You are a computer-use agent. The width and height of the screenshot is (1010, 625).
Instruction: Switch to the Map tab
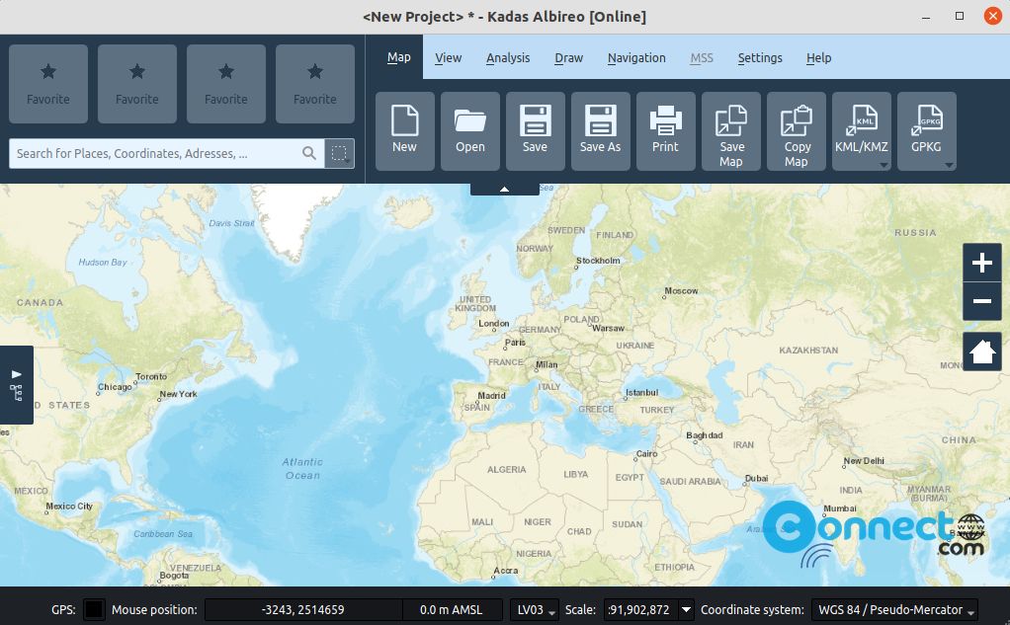398,57
